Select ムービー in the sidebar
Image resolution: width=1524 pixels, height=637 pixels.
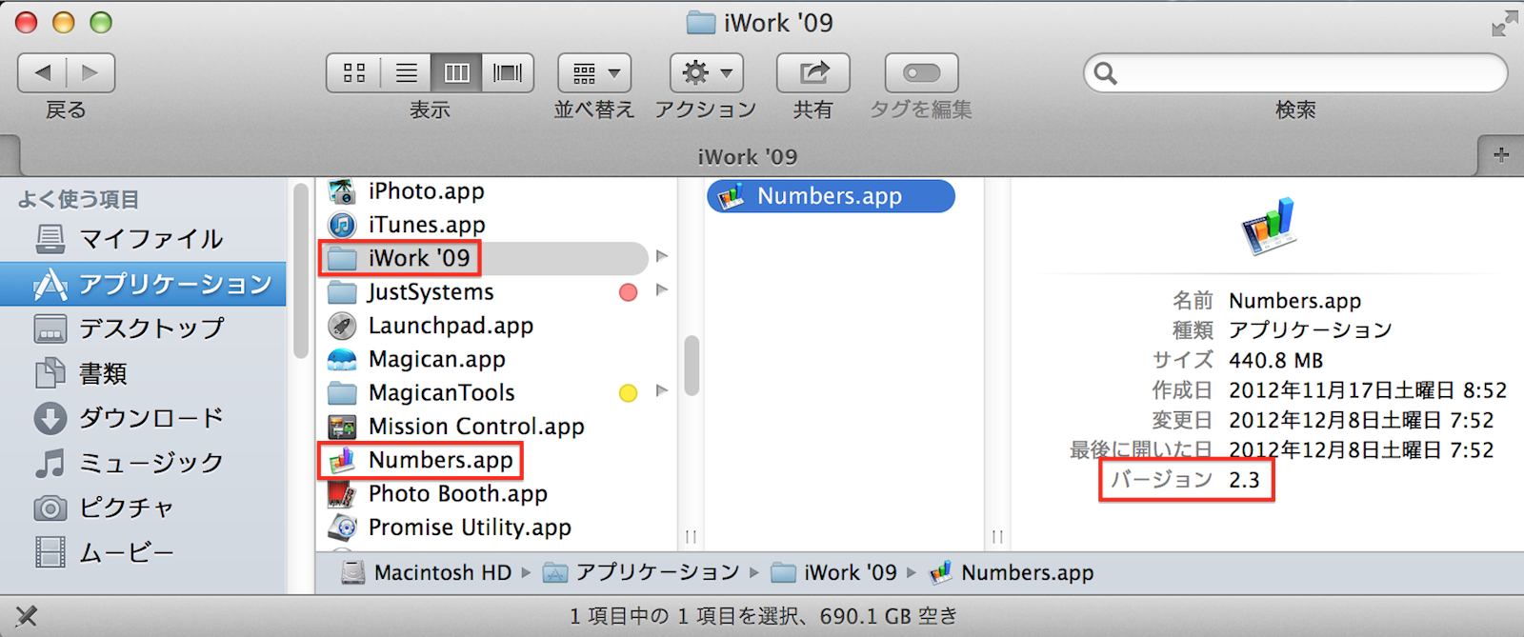(x=143, y=552)
